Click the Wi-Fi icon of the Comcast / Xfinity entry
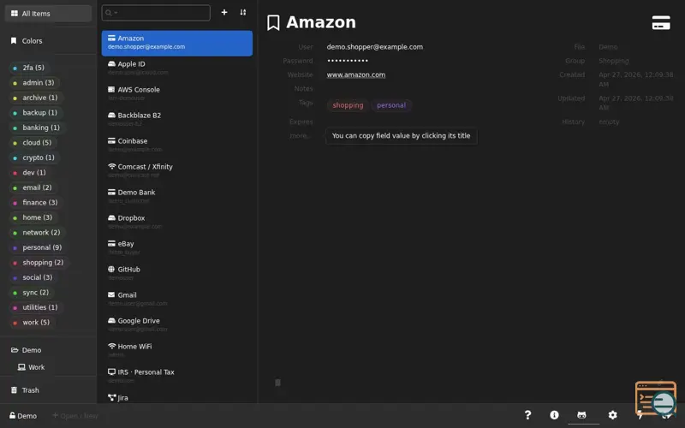Image resolution: width=685 pixels, height=428 pixels. tap(112, 166)
